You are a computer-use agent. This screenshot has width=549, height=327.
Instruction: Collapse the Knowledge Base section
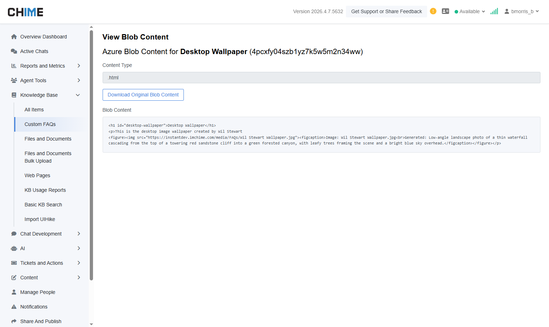tap(78, 95)
